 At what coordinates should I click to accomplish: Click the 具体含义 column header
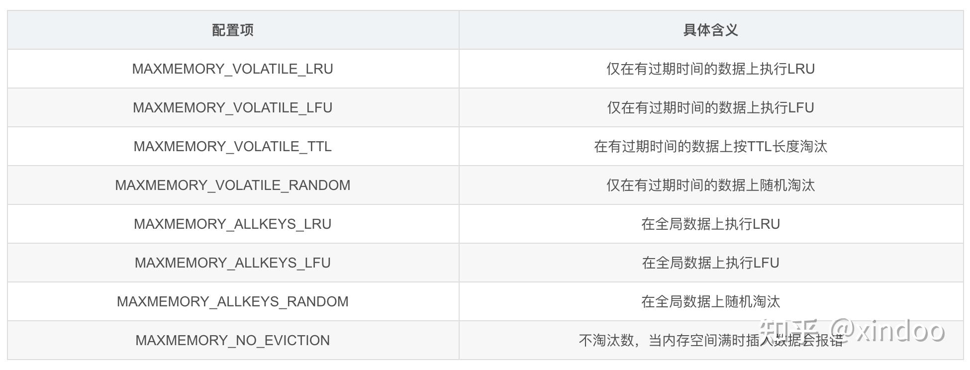pos(710,30)
